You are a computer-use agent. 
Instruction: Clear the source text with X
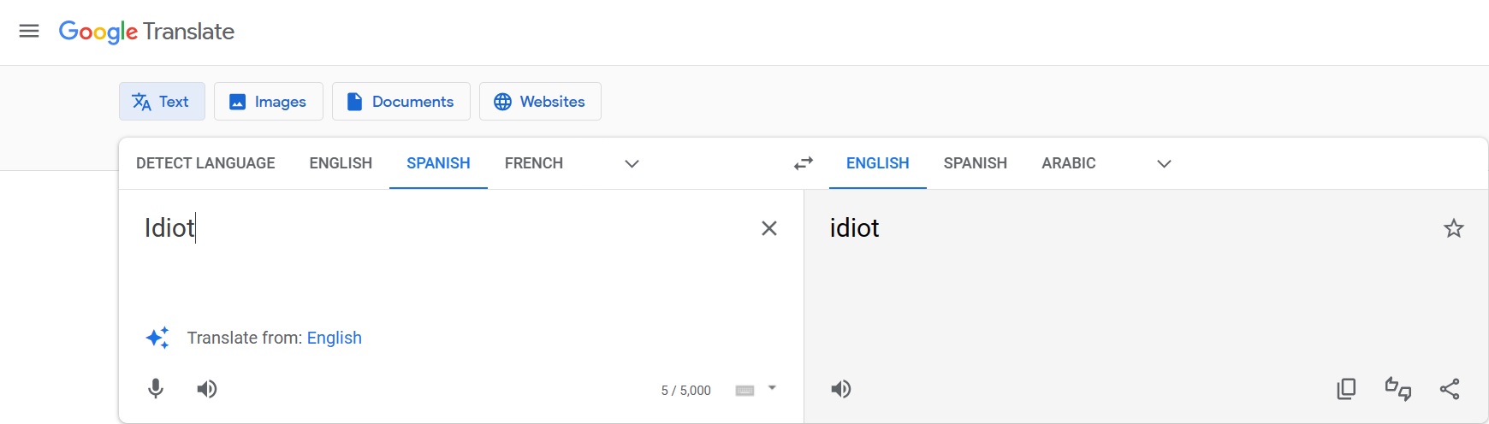(769, 228)
